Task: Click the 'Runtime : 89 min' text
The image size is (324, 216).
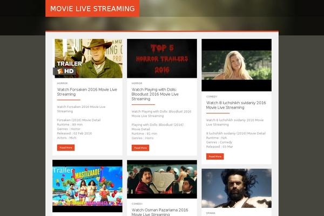Action: tap(70, 124)
